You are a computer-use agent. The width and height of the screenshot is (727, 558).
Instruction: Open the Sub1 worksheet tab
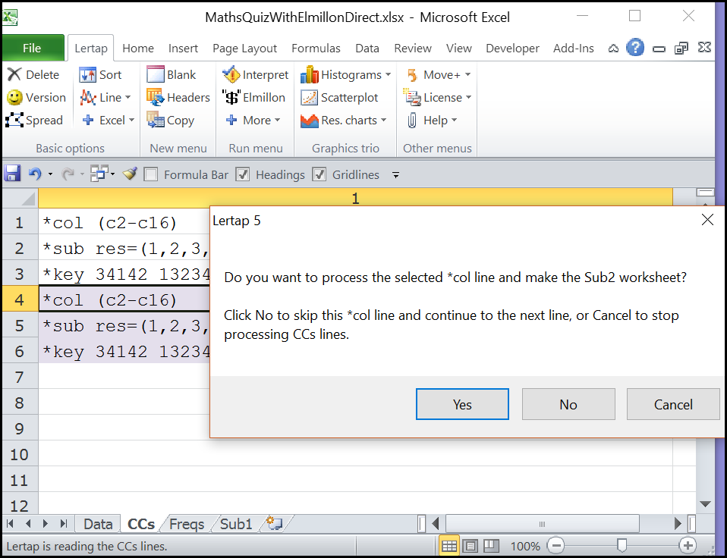pos(236,524)
